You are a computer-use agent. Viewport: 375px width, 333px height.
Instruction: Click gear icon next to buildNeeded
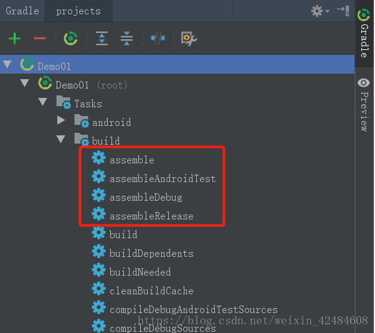pyautogui.click(x=98, y=270)
